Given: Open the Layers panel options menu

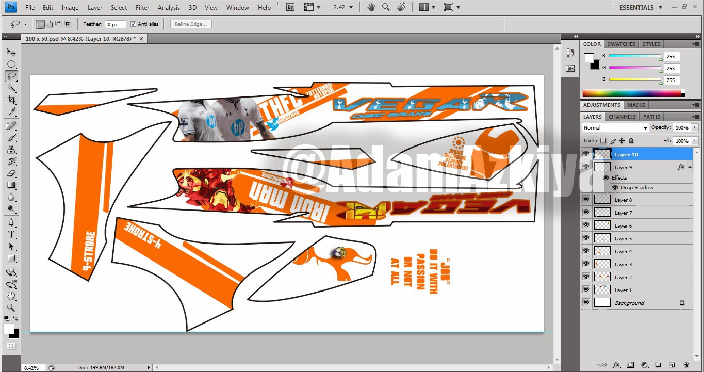Looking at the screenshot, I should coord(695,117).
